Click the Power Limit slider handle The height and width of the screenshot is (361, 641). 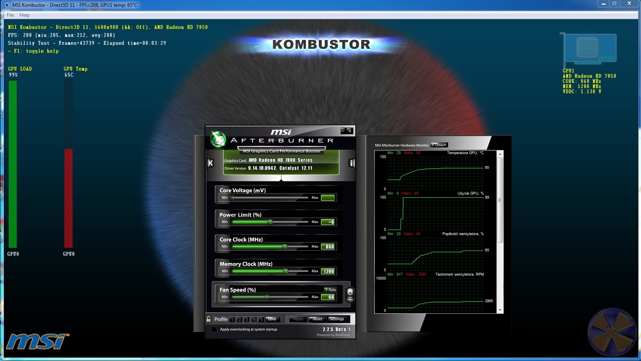tap(270, 222)
